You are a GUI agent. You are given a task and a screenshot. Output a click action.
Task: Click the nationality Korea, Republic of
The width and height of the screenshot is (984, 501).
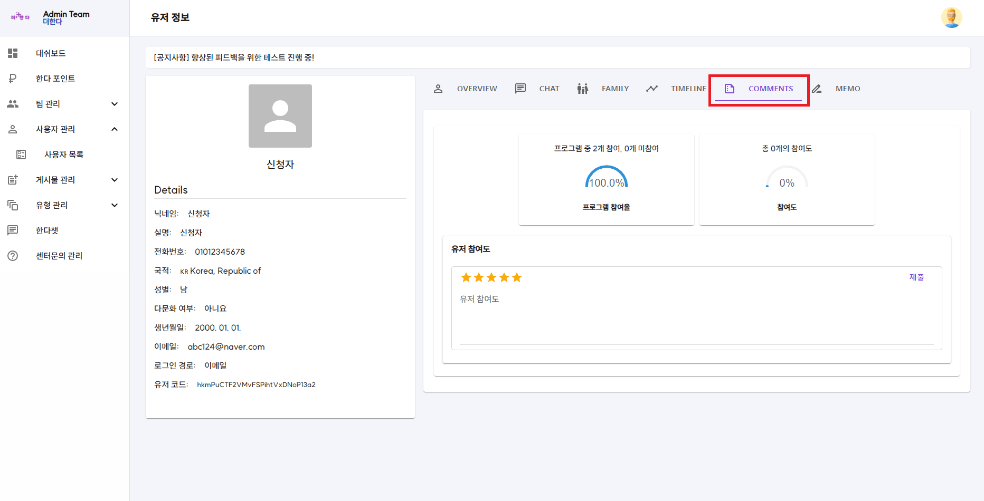(x=225, y=271)
